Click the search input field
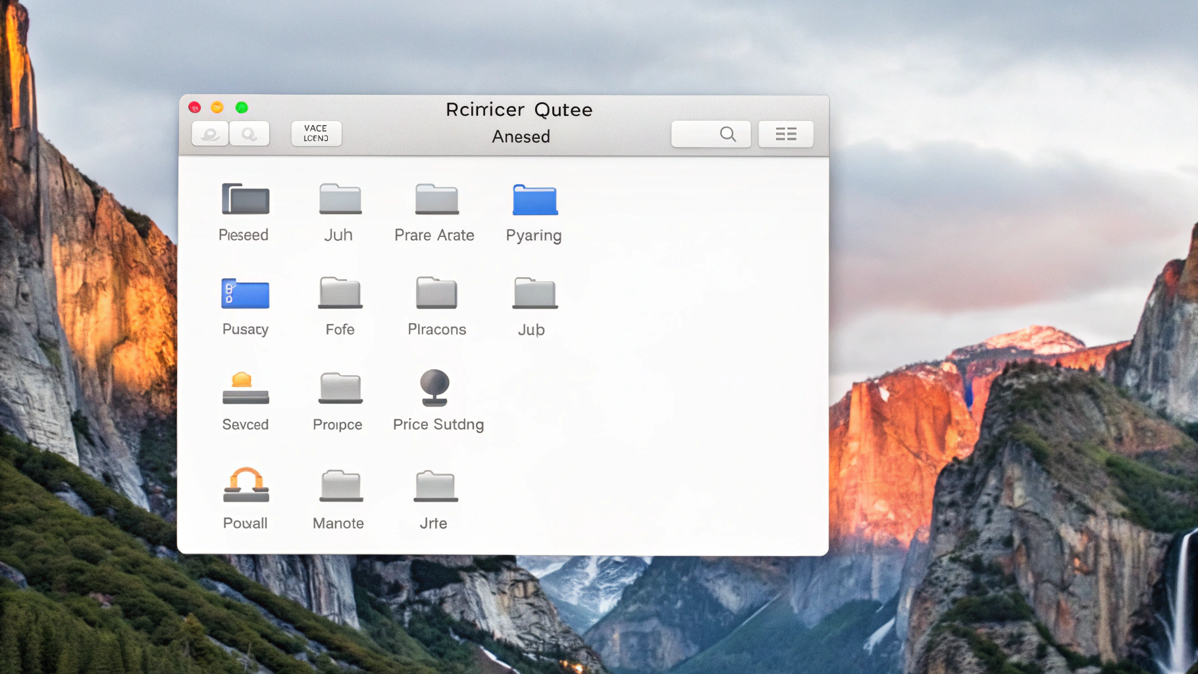This screenshot has height=674, width=1198. coord(711,134)
